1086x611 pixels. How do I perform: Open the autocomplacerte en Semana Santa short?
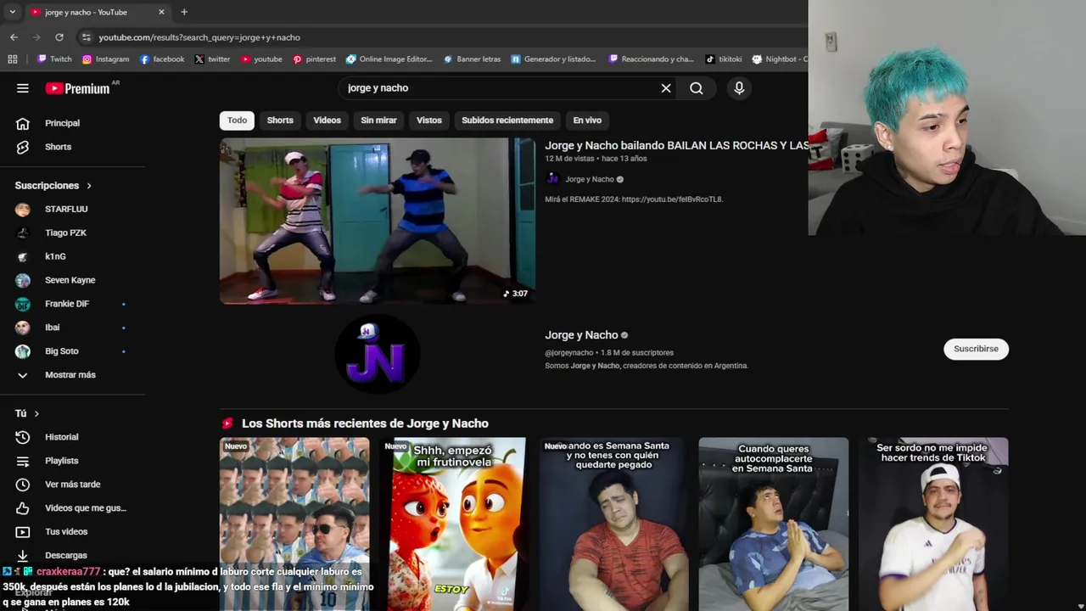click(x=773, y=524)
